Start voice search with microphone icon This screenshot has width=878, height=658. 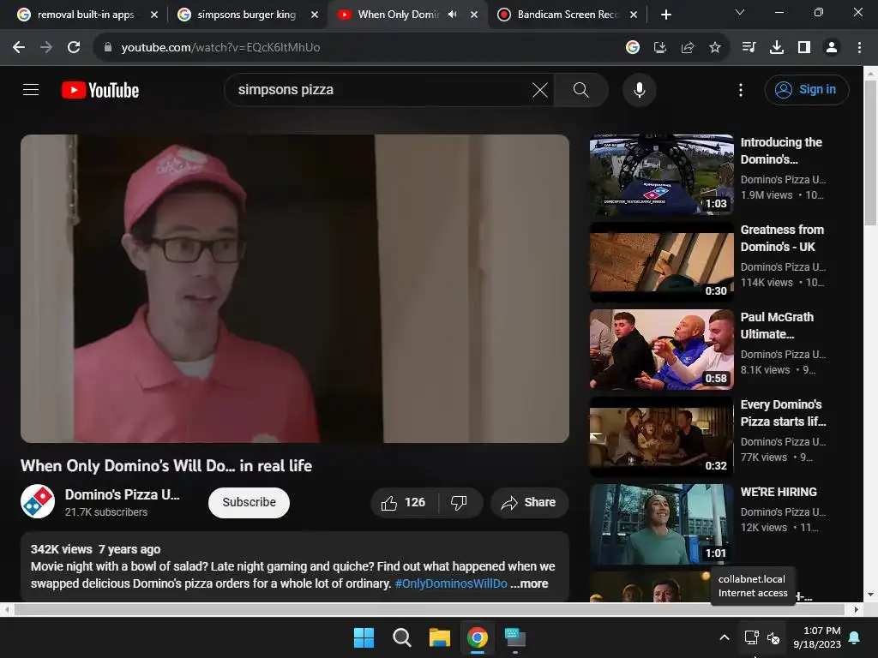tap(639, 89)
